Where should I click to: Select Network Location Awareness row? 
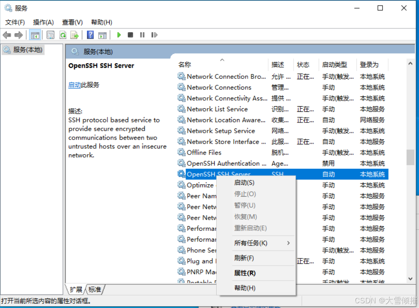[282, 120]
